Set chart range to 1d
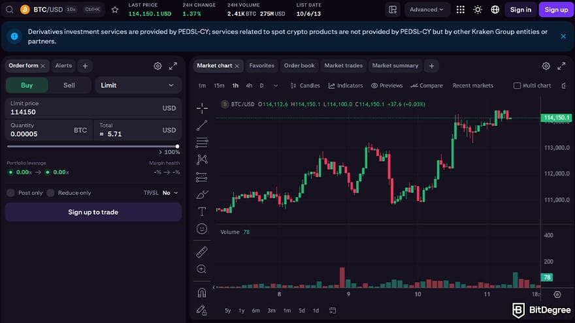This screenshot has height=323, width=575. point(316,311)
